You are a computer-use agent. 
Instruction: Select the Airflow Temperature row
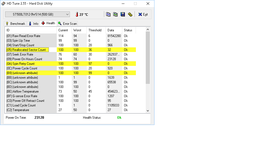[71, 91]
